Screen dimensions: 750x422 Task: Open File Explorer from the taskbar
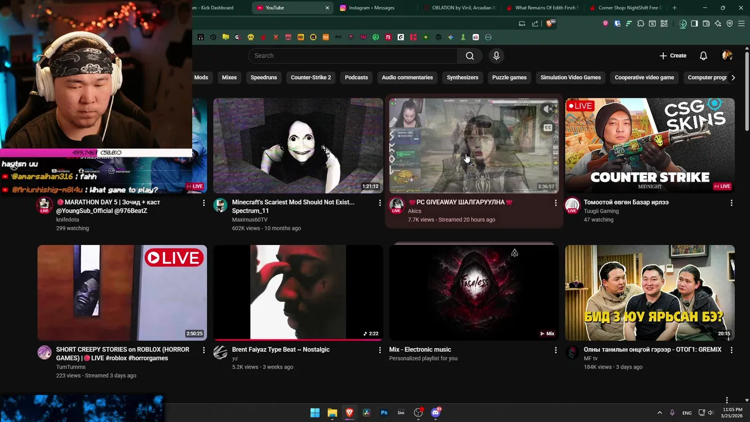pyautogui.click(x=332, y=413)
